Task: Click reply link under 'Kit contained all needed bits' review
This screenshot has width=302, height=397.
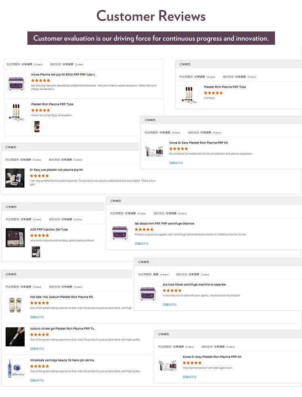Action: click(x=176, y=163)
